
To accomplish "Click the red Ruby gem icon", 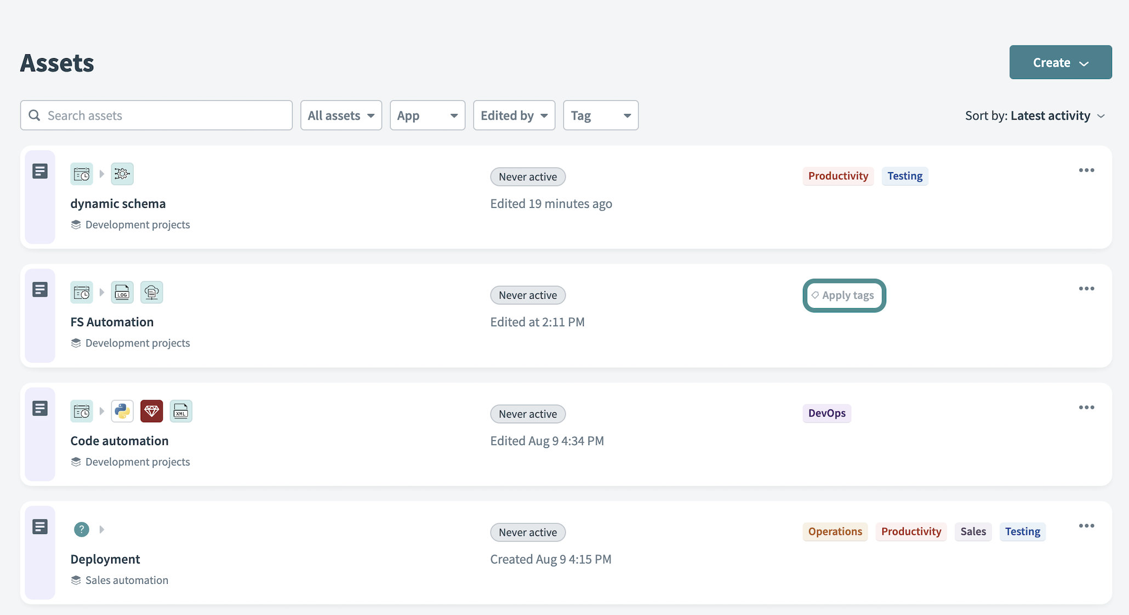I will coord(152,411).
